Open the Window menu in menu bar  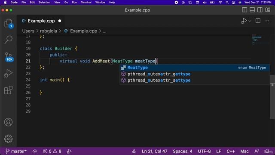pos(100,2)
